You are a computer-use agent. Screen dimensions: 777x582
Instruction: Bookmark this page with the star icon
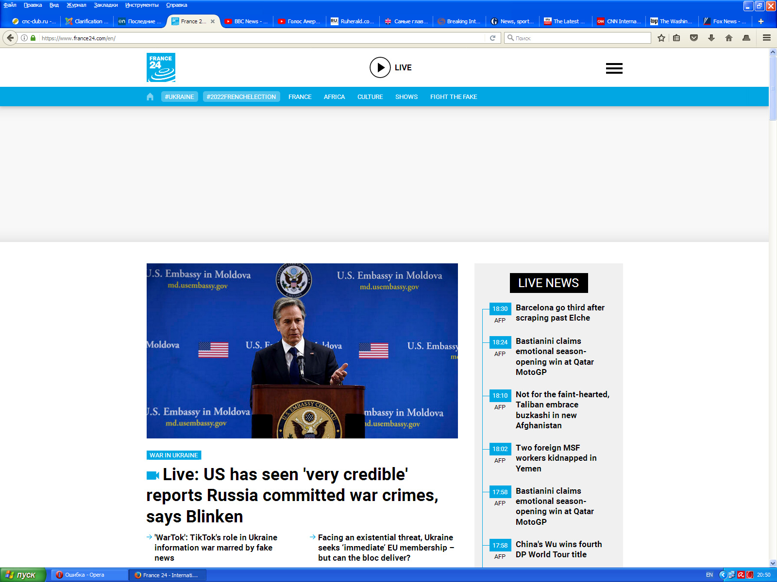661,38
